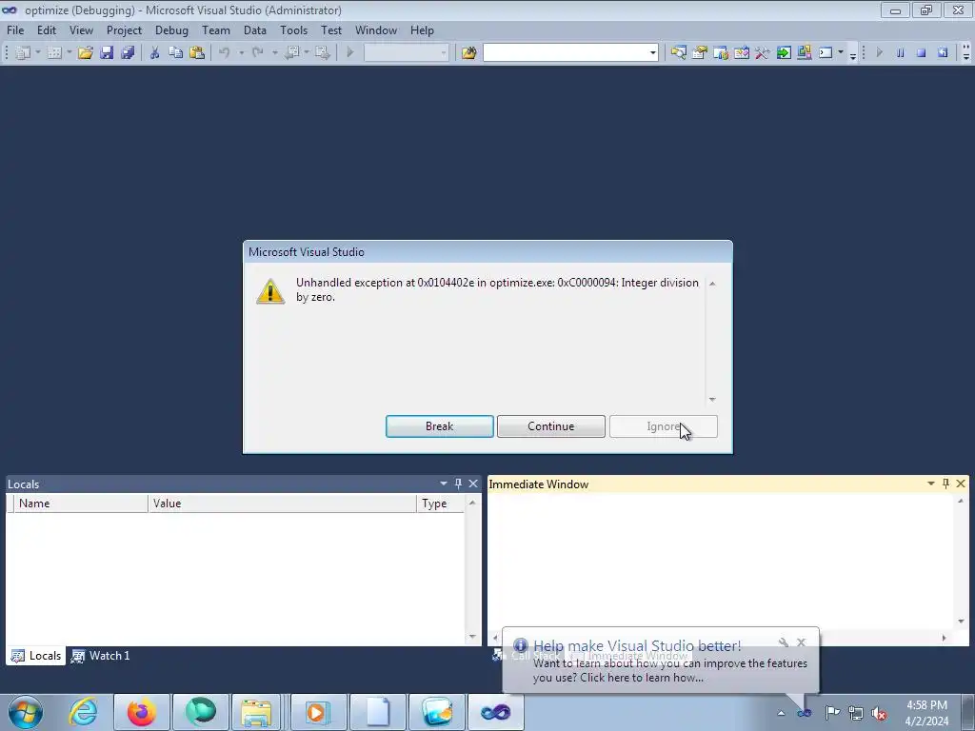Expand the Navigate Backward dropdown arrow
The width and height of the screenshot is (975, 731).
[307, 53]
